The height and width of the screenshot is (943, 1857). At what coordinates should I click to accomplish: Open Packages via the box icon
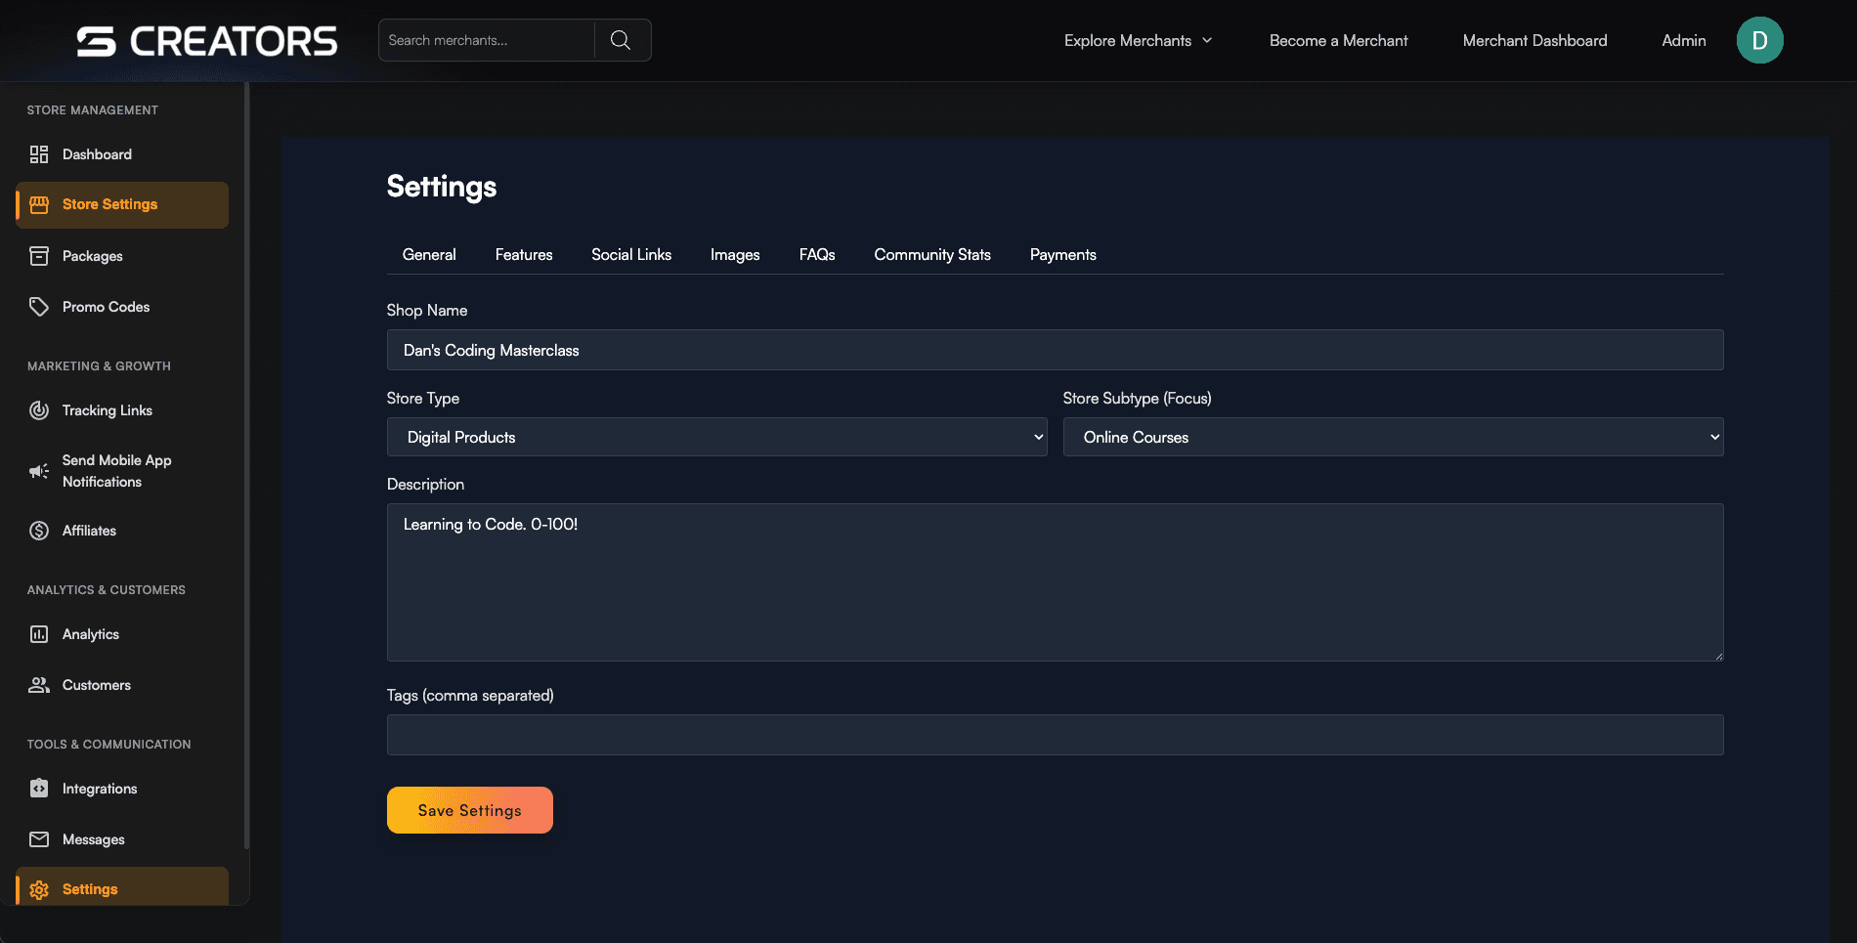pyautogui.click(x=39, y=256)
